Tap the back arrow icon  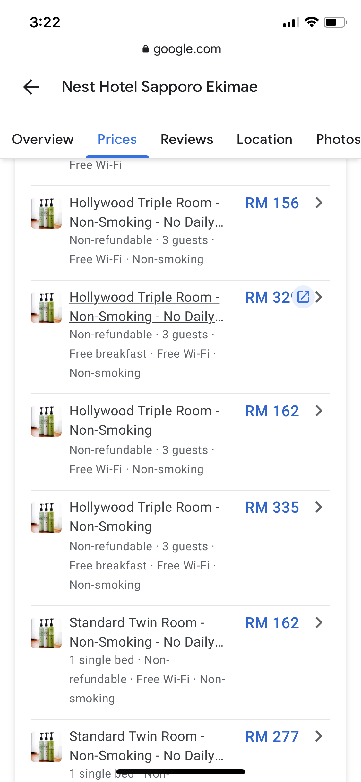(x=31, y=87)
